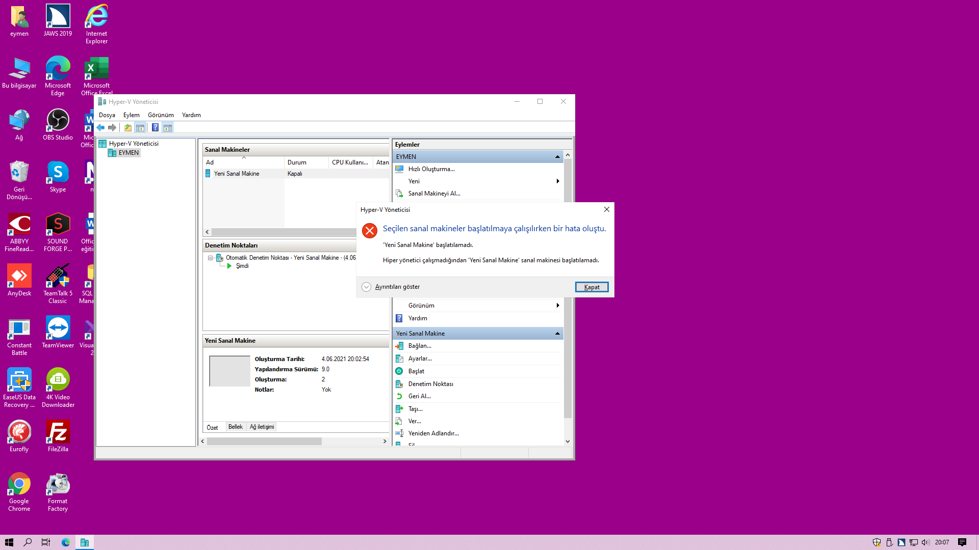This screenshot has width=979, height=550.
Task: Collapse the EYMEN actions section
Action: [x=557, y=157]
